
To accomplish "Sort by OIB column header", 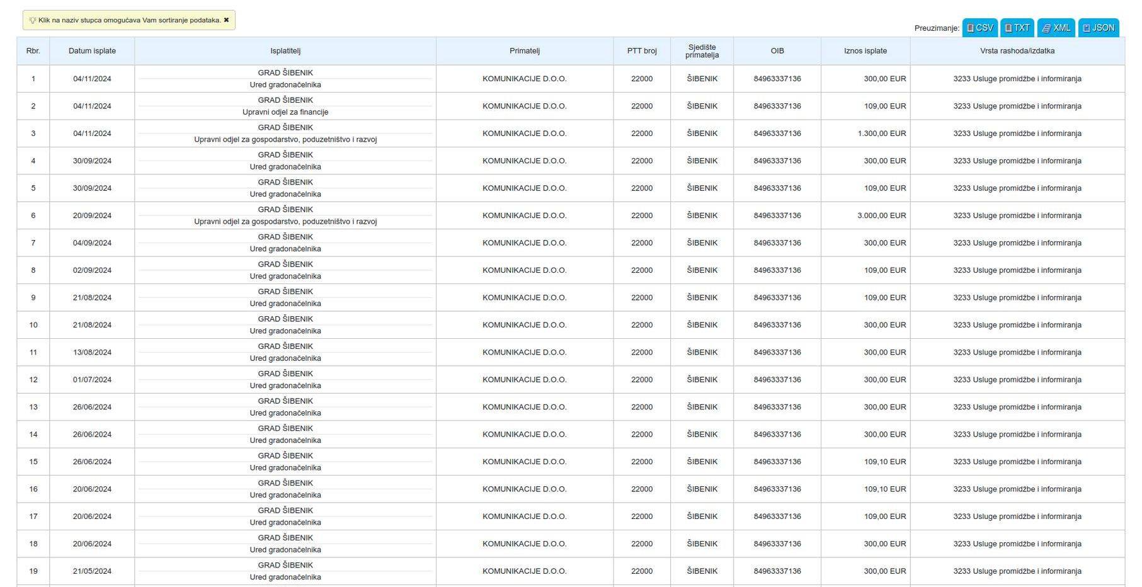I will [x=777, y=51].
